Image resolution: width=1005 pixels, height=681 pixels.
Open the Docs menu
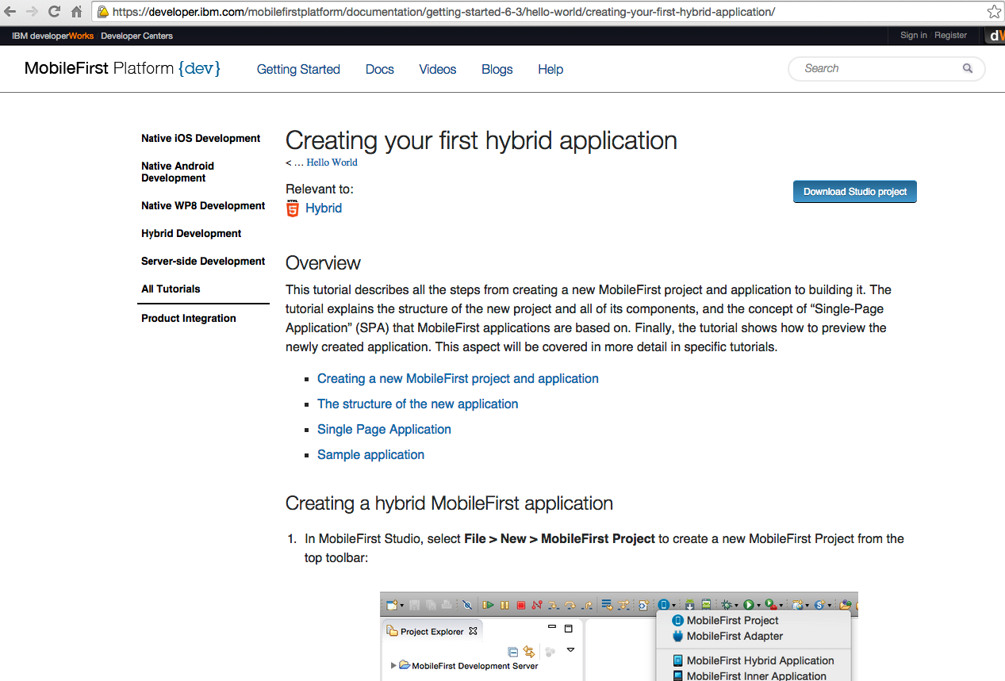pyautogui.click(x=380, y=69)
